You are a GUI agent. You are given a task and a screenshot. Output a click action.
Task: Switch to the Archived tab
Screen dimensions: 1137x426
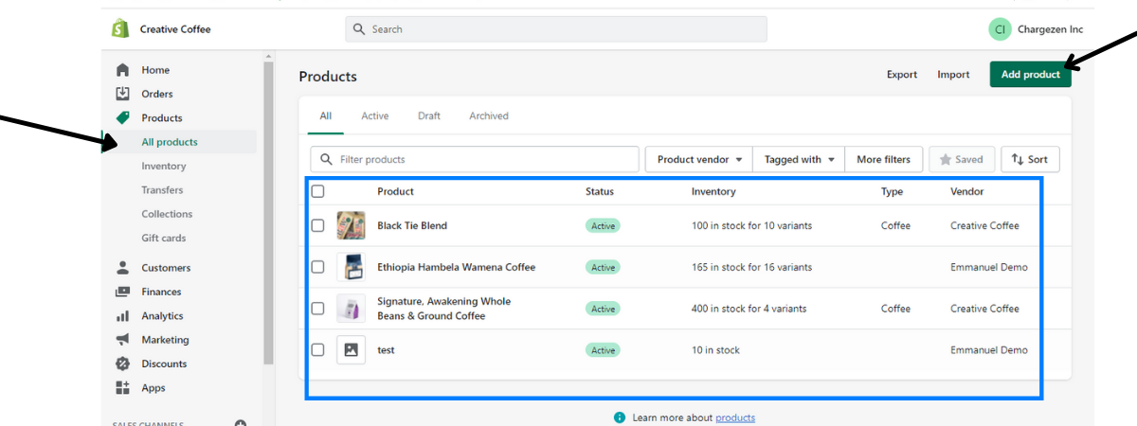point(489,115)
